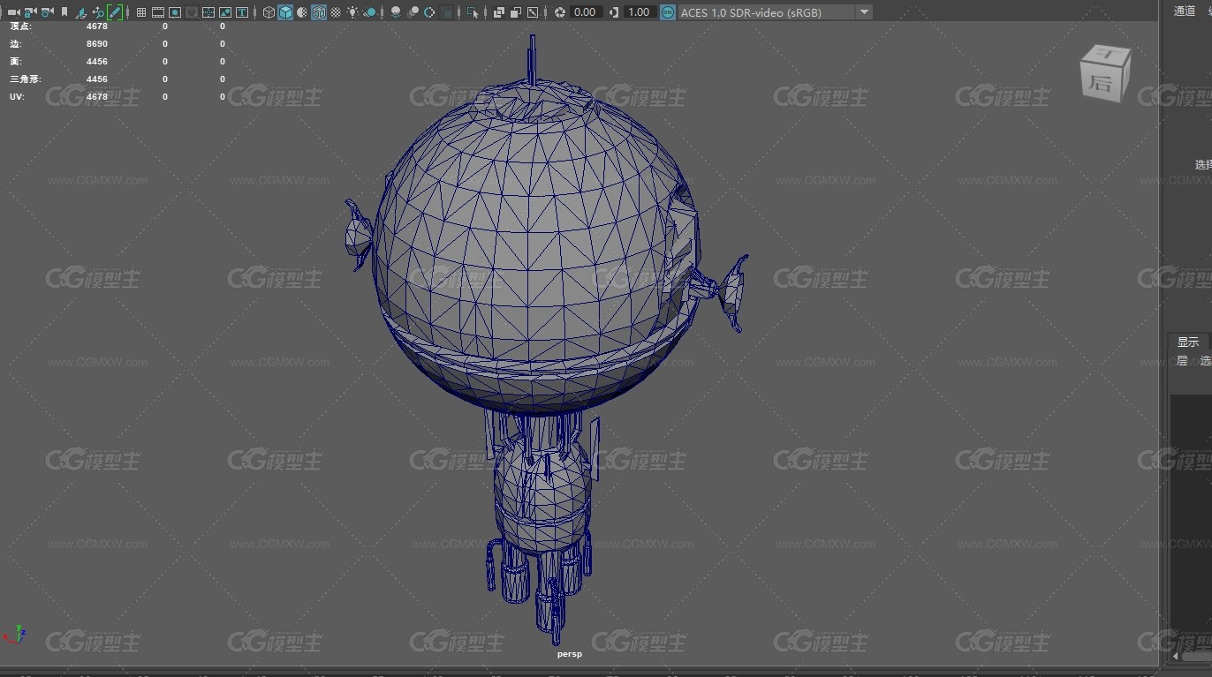
Task: Open ACES 1.0 SDR-video view transform dropdown
Action: [776, 12]
